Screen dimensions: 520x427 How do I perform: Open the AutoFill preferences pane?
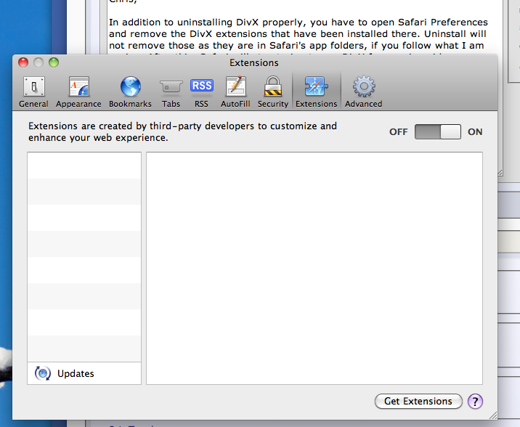coord(235,91)
